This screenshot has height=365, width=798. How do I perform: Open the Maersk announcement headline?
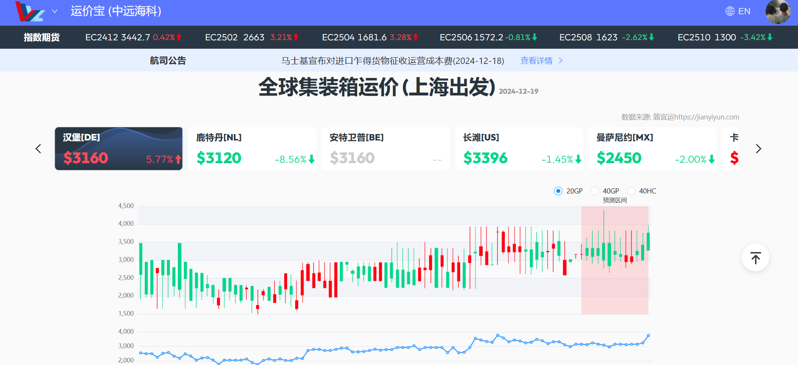pyautogui.click(x=393, y=61)
